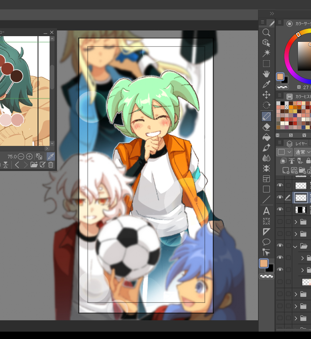The width and height of the screenshot is (311, 339).
Task: Create a new raster layer
Action: click(x=286, y=170)
